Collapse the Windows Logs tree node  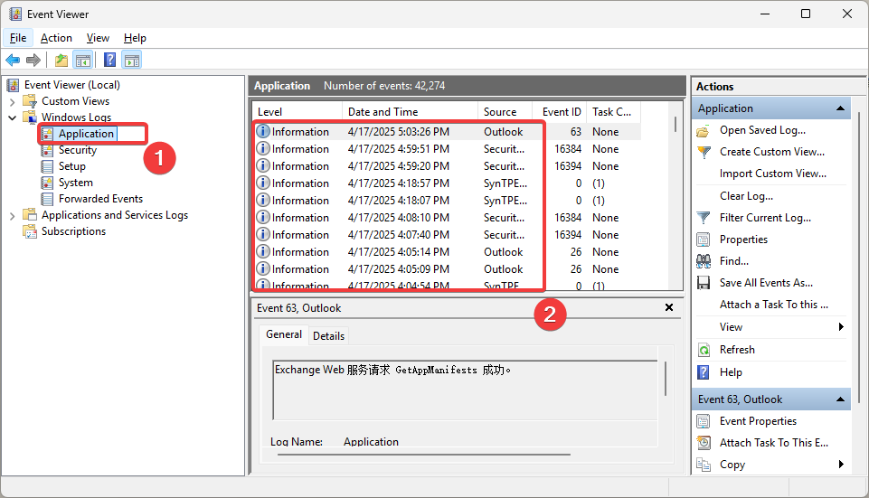coord(13,117)
